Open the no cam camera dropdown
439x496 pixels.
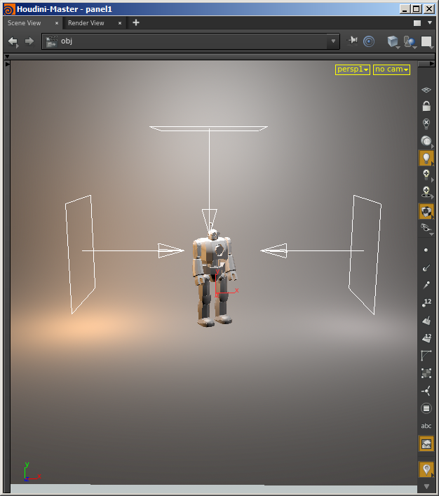tap(391, 69)
